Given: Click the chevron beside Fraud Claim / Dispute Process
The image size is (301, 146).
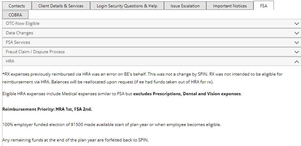Looking at the screenshot, I should point(296,52).
